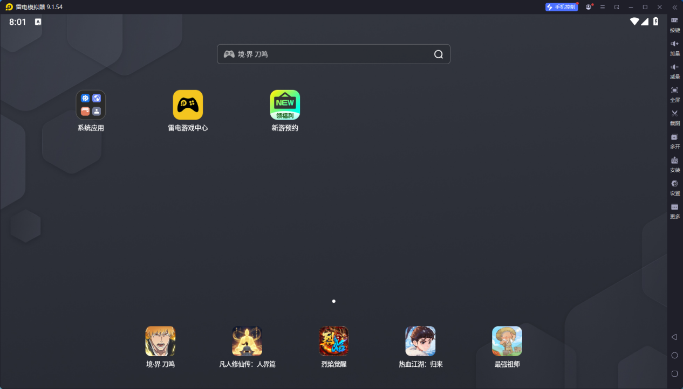Viewport: 683px width, 389px height.
Task: Click the title bar popout window icon
Action: (617, 7)
